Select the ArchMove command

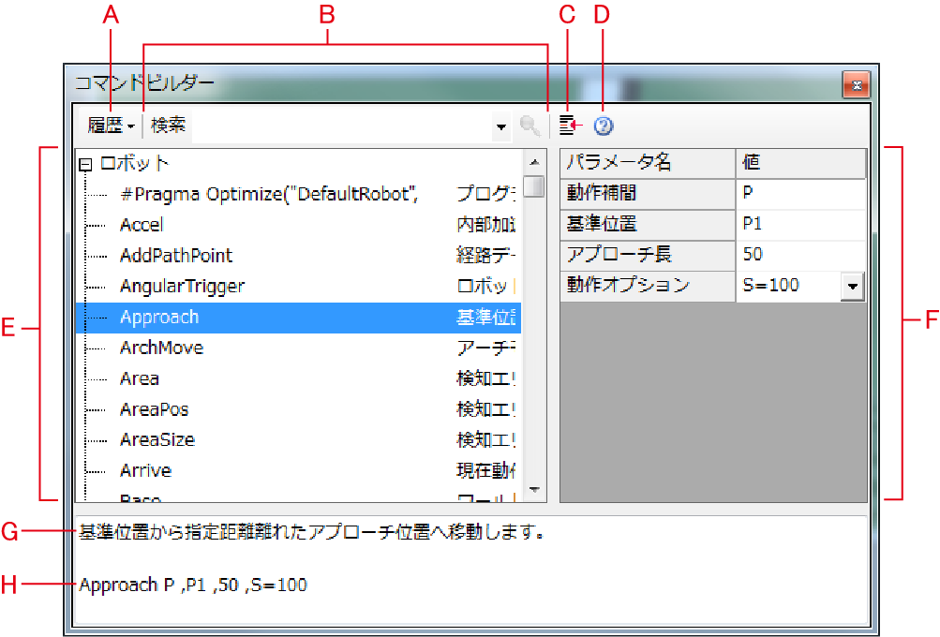[x=161, y=348]
